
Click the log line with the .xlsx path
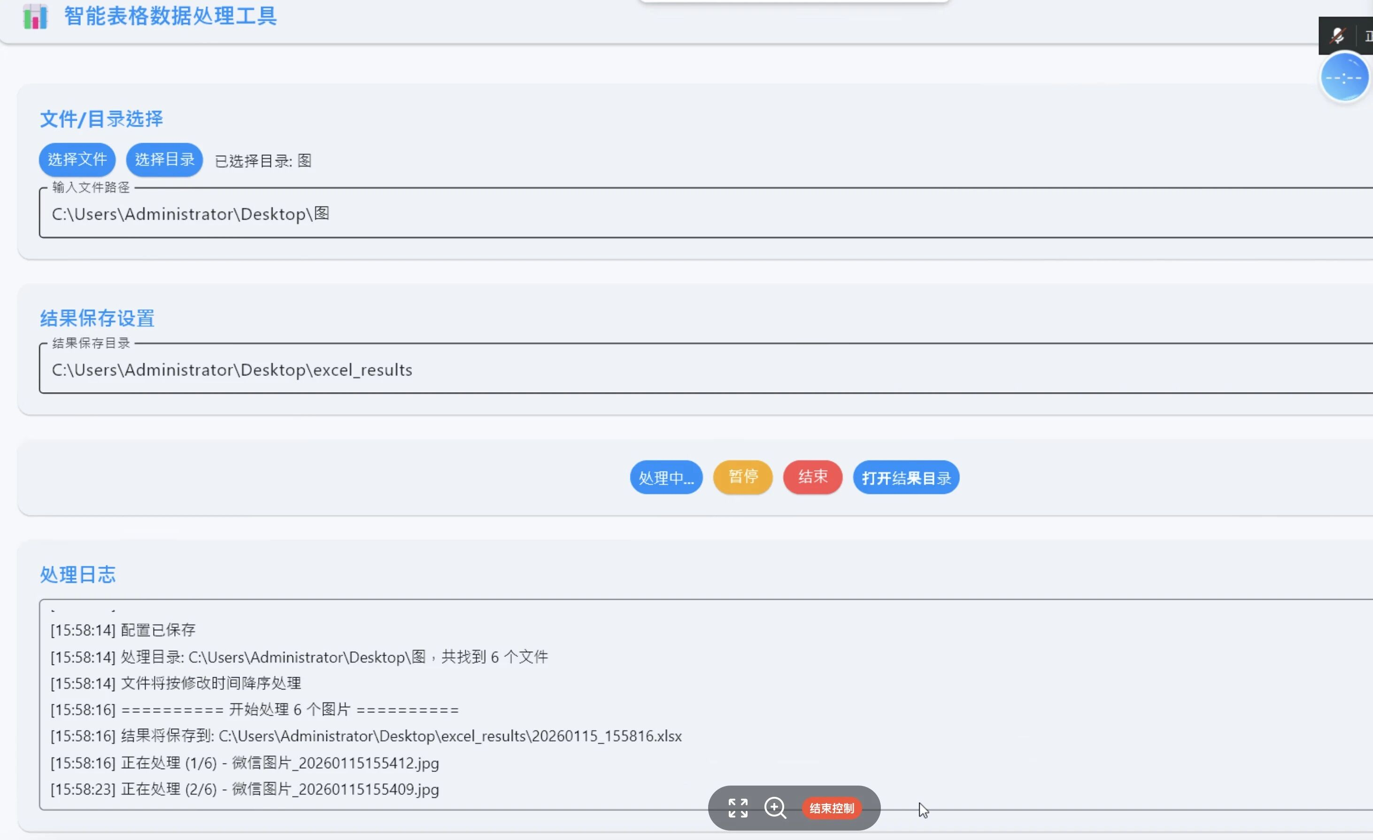click(366, 736)
